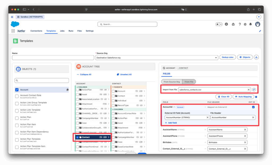Uncheck the Contact child in Account tree

click(x=77, y=137)
